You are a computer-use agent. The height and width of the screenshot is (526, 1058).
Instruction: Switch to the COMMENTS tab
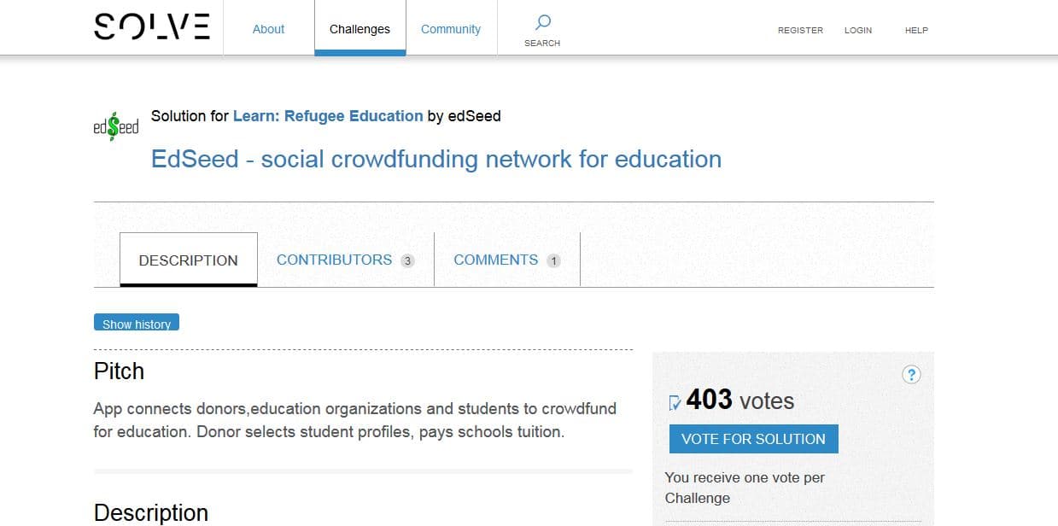495,260
